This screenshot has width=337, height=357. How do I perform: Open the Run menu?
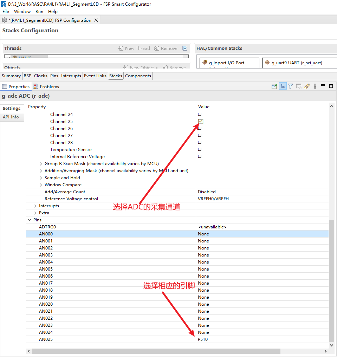point(39,11)
